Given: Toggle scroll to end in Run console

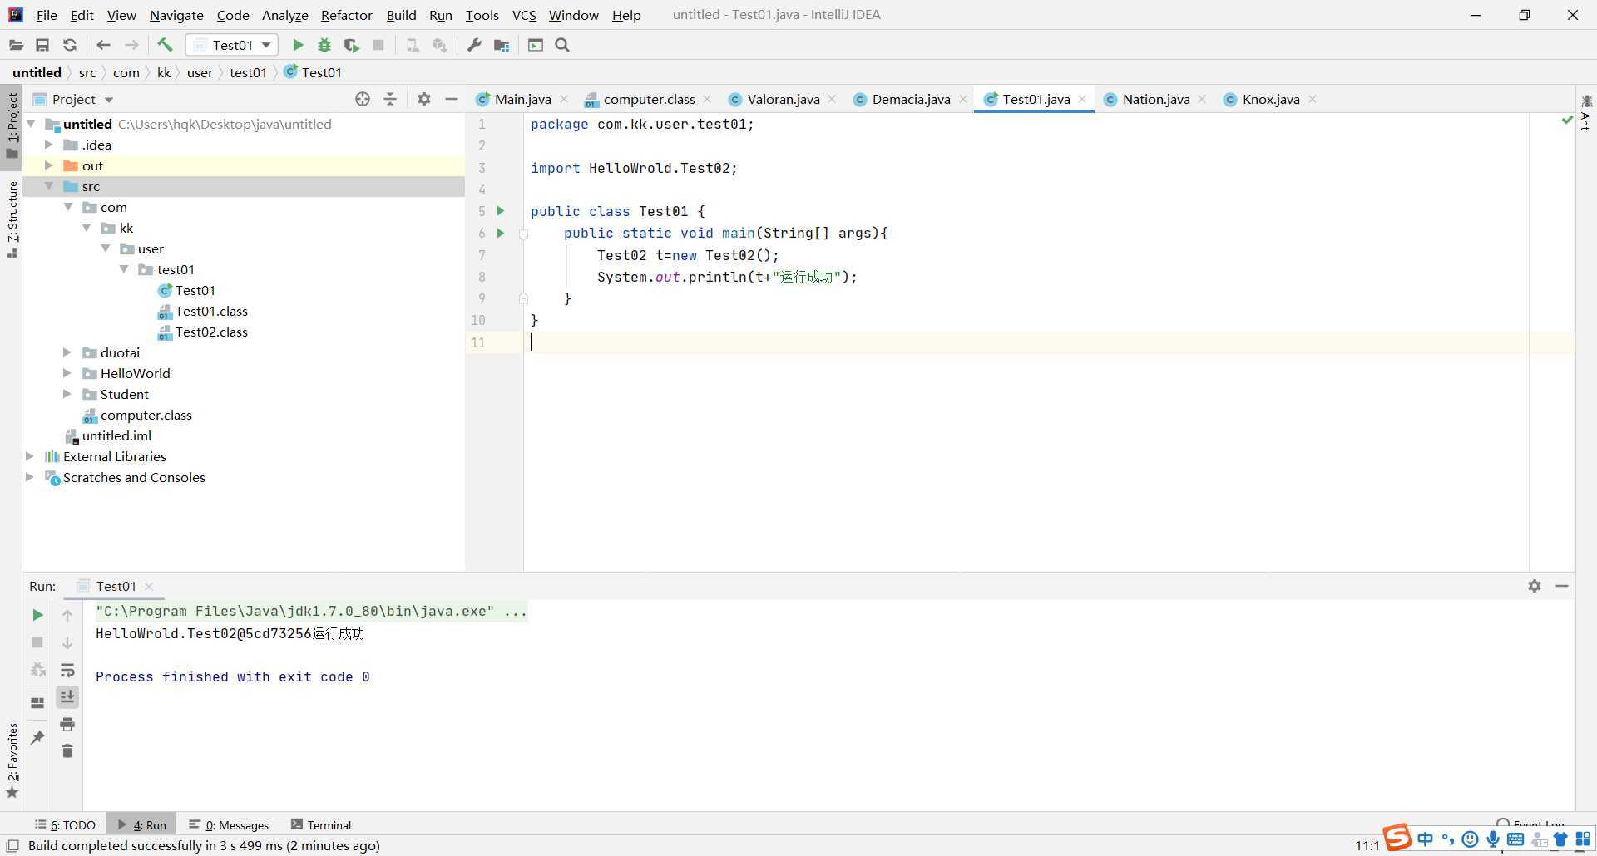Looking at the screenshot, I should (x=67, y=696).
